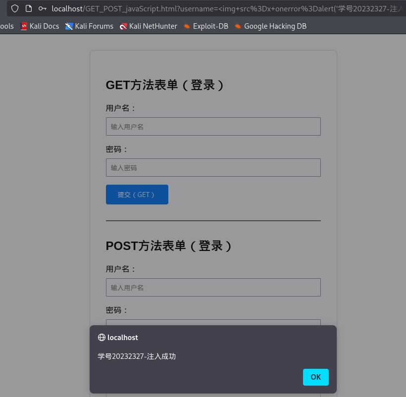Click the GET方法表单（登录）heading
This screenshot has width=406, height=397.
(x=165, y=85)
